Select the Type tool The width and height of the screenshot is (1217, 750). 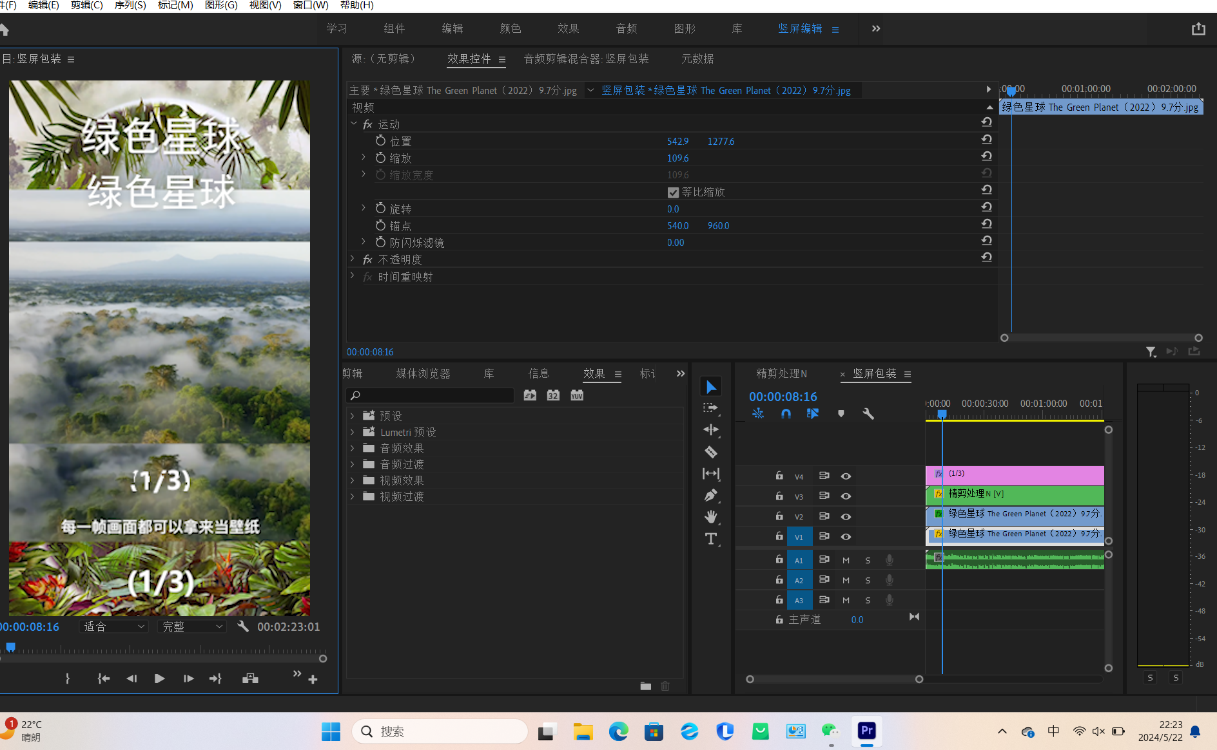[711, 539]
